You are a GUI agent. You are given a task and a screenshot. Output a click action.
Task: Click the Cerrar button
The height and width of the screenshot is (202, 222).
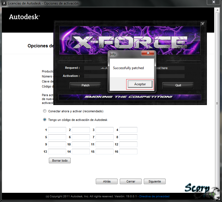point(131,181)
